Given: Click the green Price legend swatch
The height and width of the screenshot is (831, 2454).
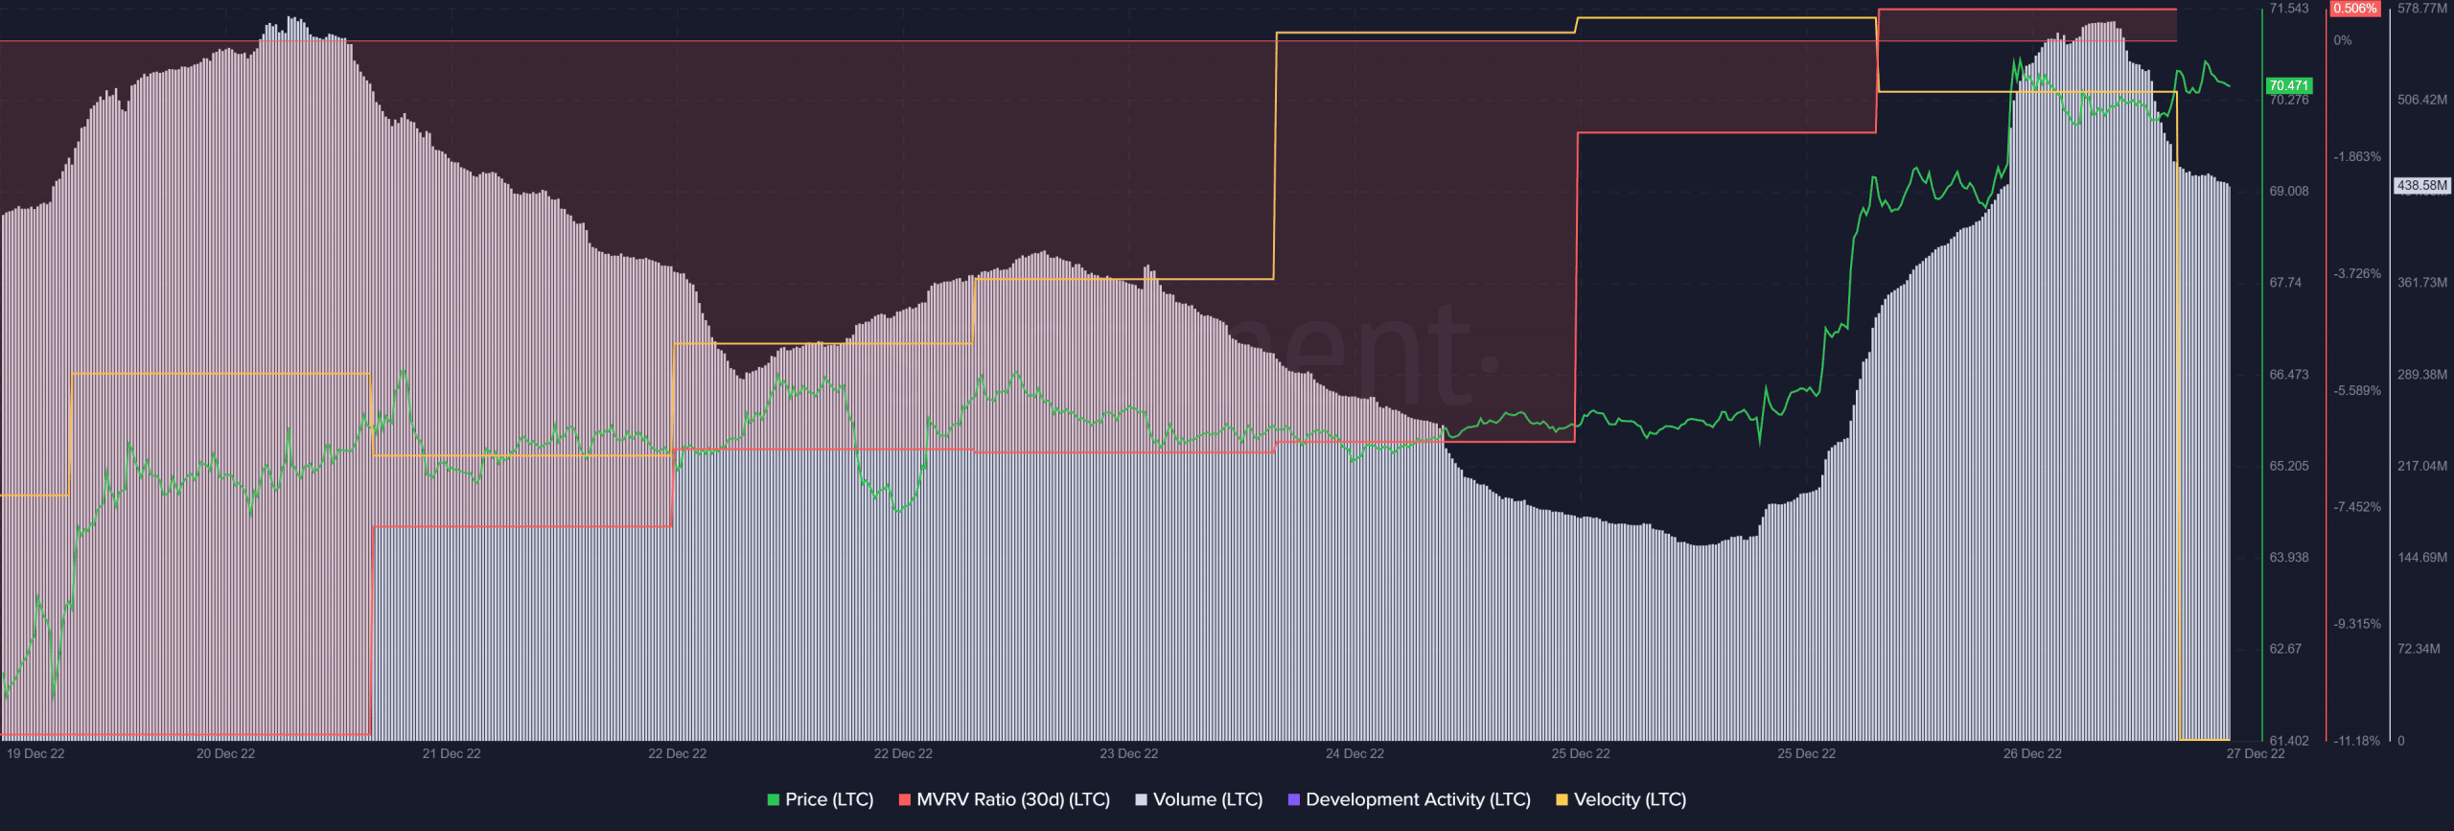Looking at the screenshot, I should 774,800.
